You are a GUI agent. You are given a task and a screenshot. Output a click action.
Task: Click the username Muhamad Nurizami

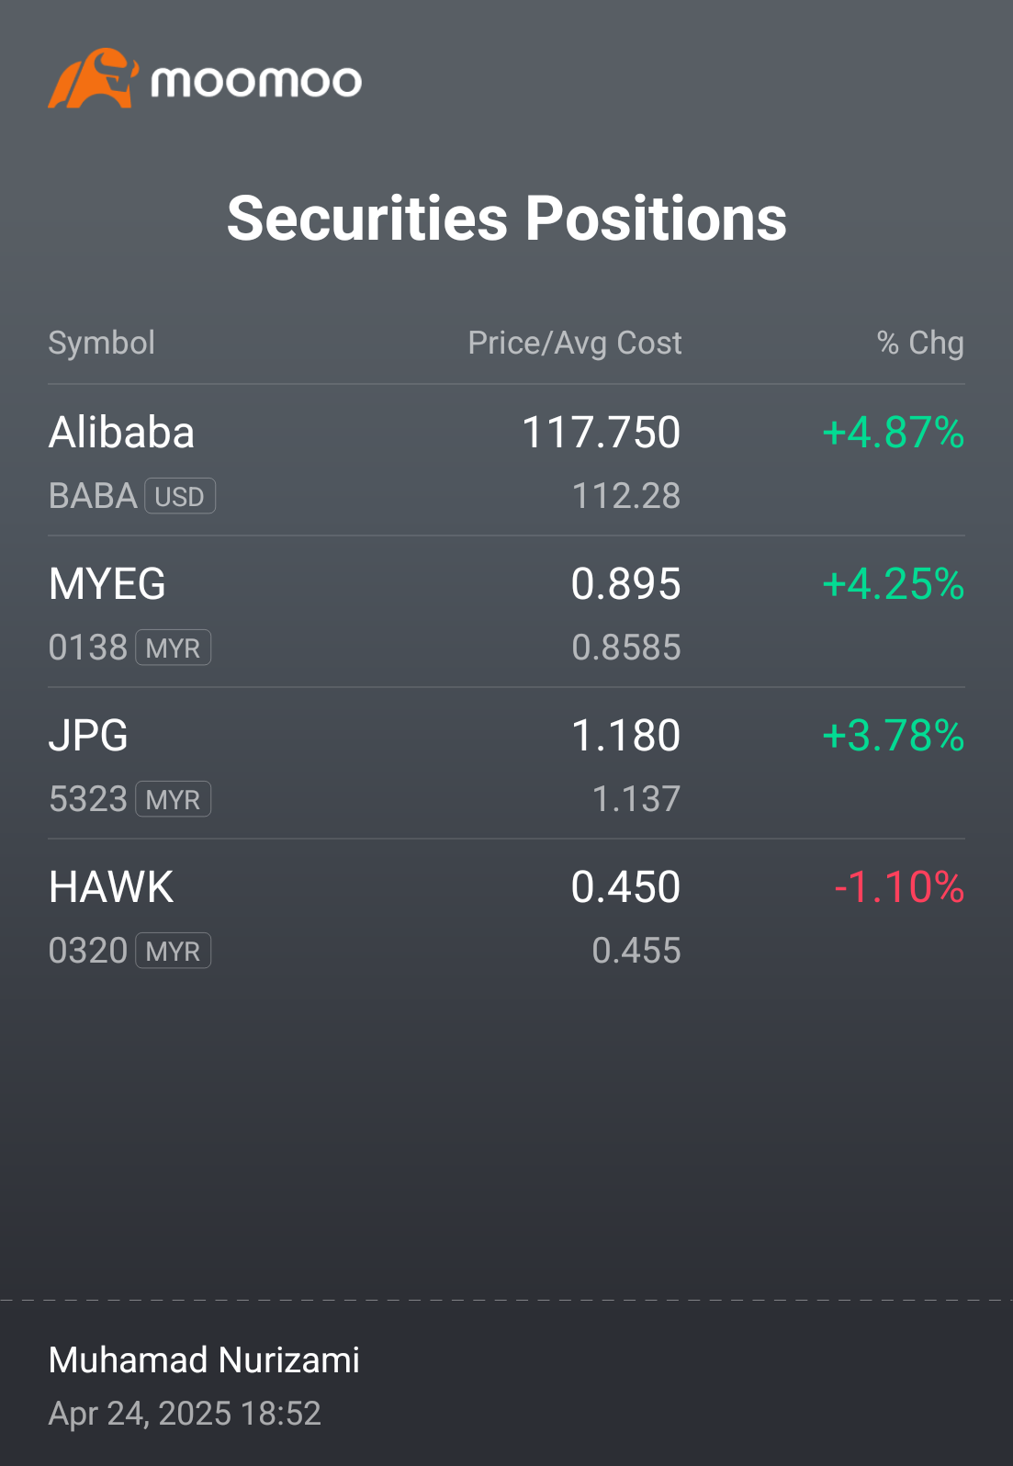[x=204, y=1360]
